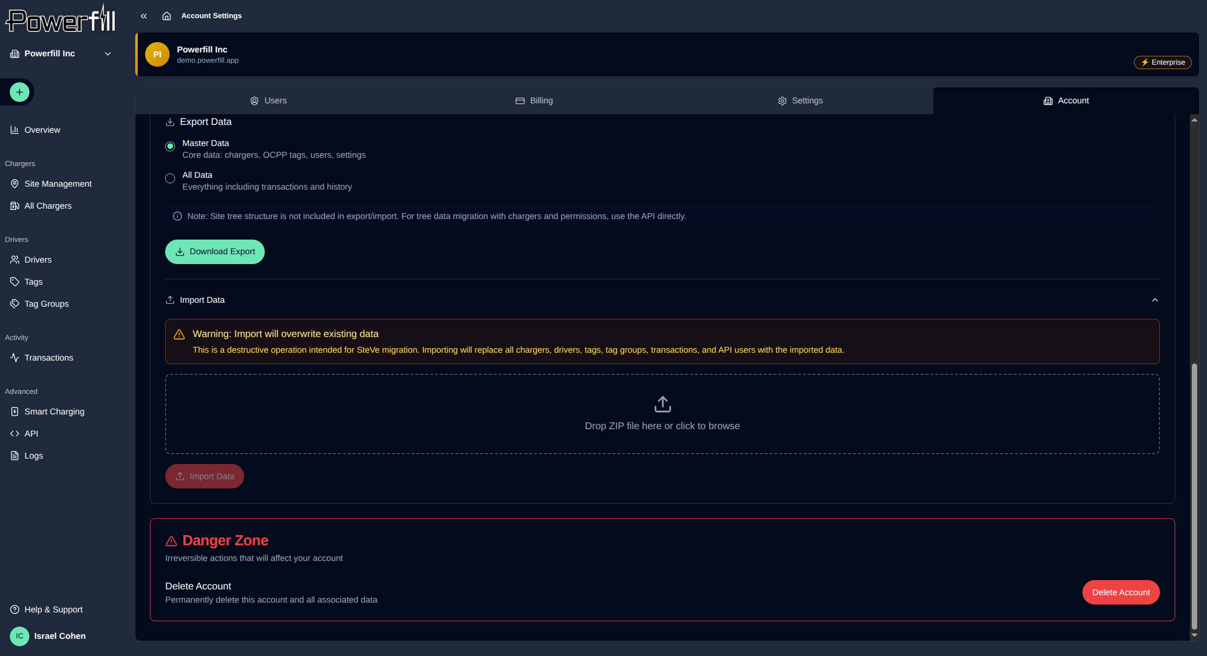The width and height of the screenshot is (1207, 656).
Task: Collapse the Import Data section chevron
Action: 1155,300
